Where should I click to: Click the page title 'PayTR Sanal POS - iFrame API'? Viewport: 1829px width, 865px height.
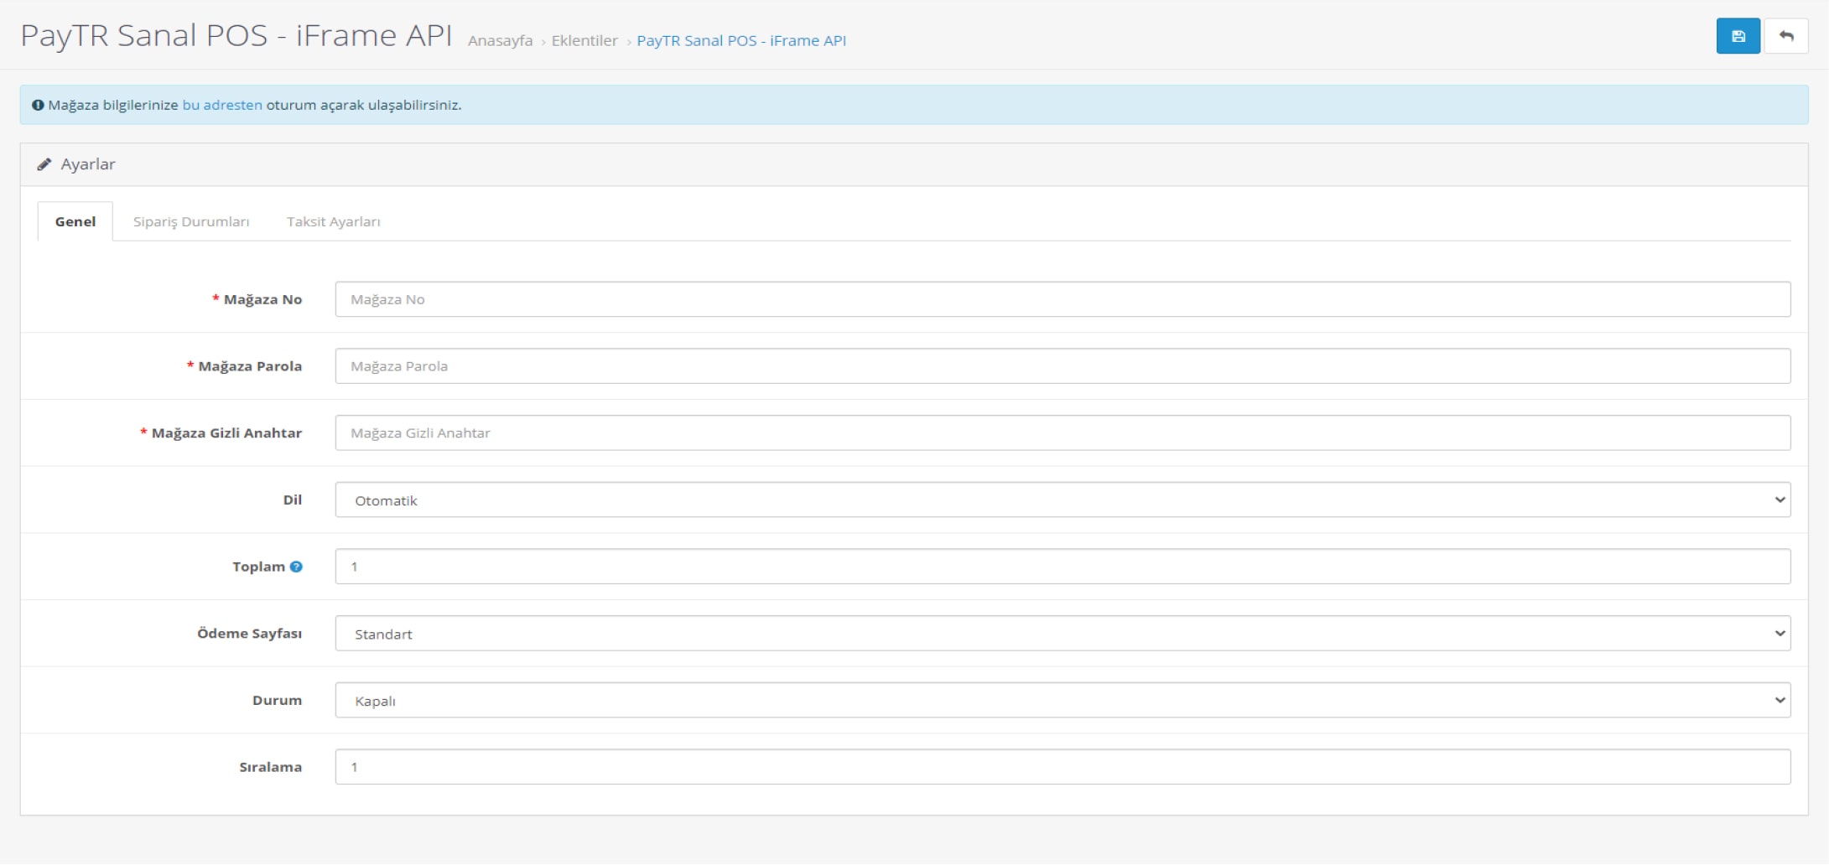point(236,36)
